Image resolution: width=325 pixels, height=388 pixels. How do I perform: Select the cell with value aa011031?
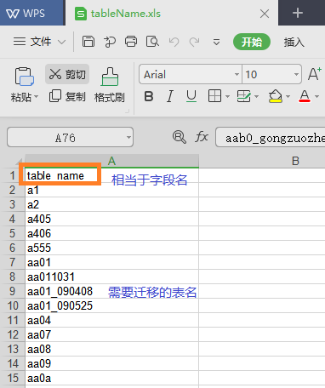[111, 277]
